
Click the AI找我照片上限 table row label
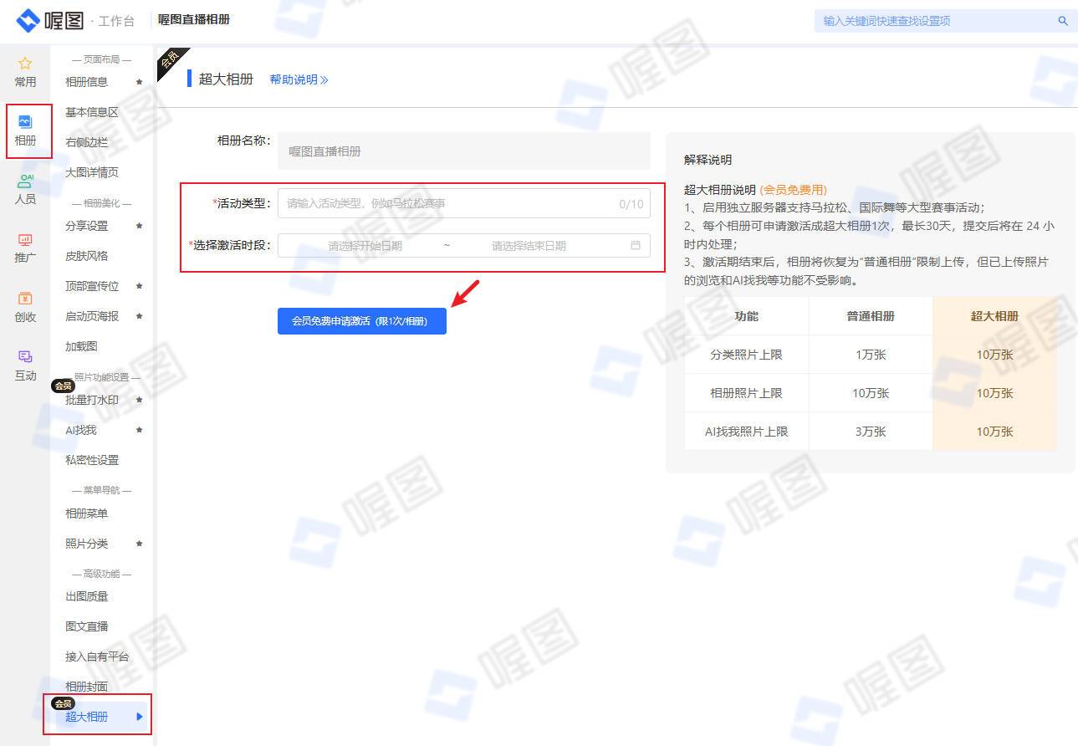tap(747, 432)
